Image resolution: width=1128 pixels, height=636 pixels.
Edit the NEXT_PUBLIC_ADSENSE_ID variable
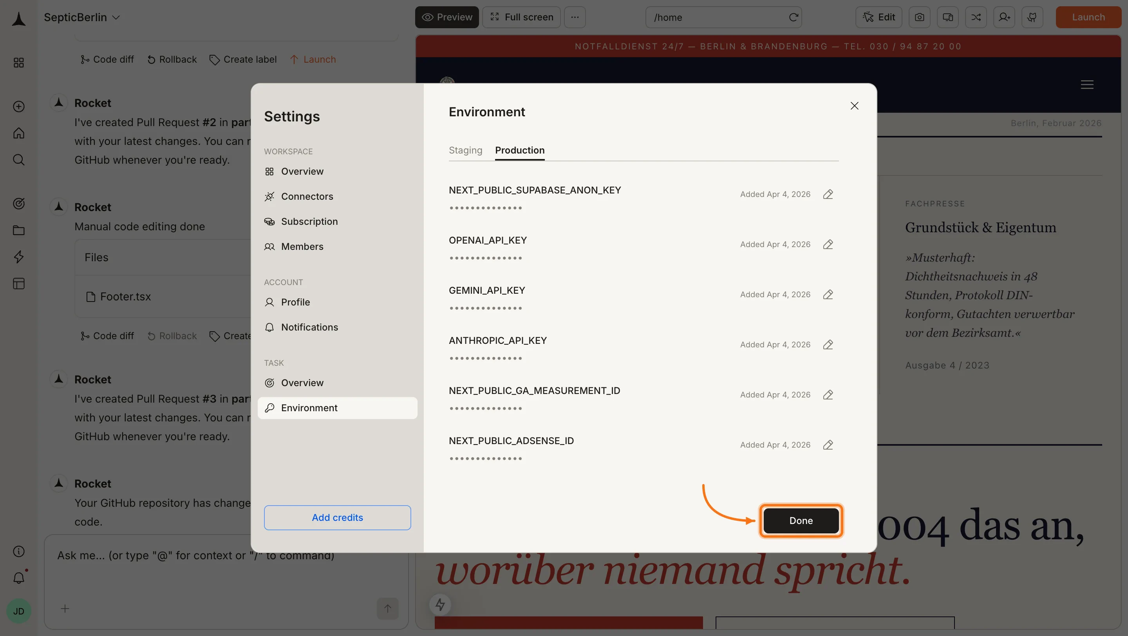[x=828, y=445]
